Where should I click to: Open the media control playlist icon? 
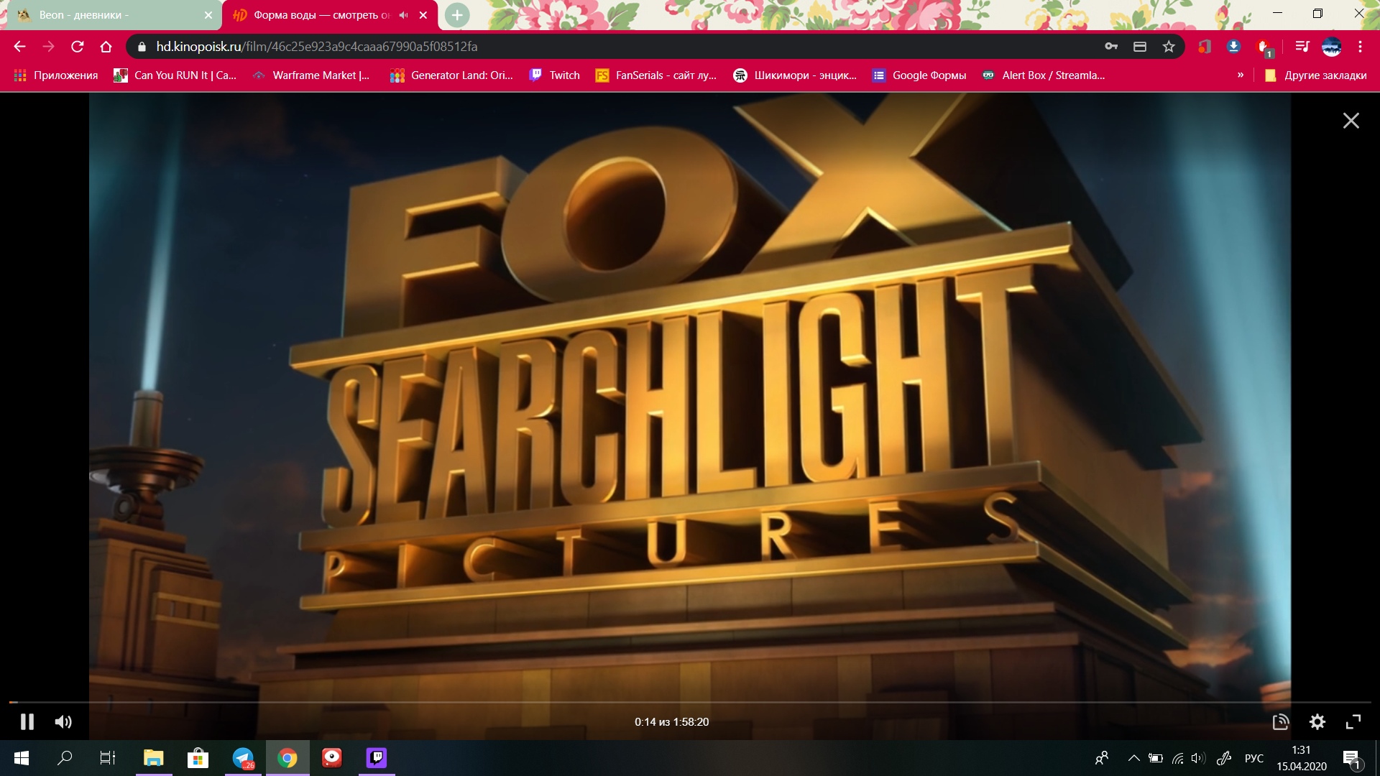pos(1302,47)
